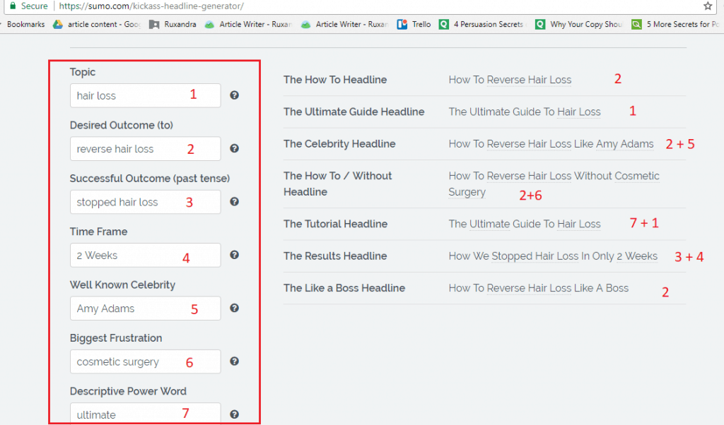
Task: Bookmark this page with the star icon
Action: (708, 6)
